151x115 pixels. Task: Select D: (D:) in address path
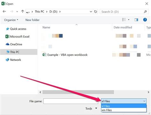pos(54,11)
